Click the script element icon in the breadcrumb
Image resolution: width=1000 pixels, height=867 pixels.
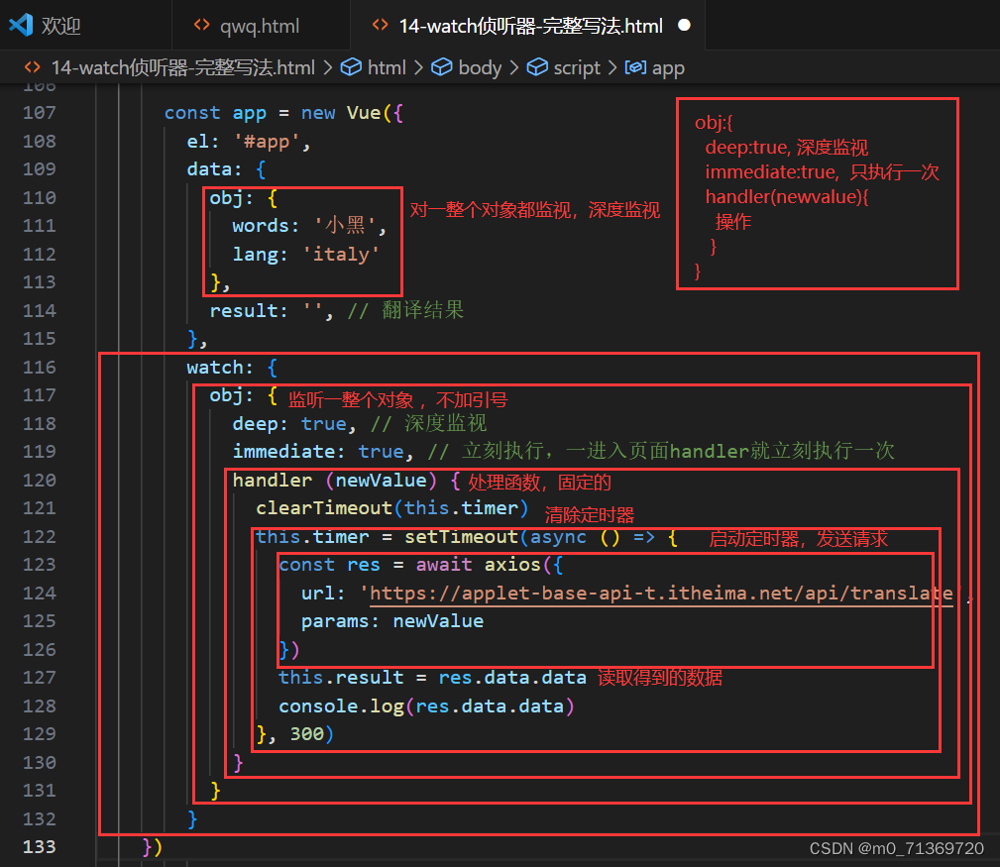click(536, 67)
